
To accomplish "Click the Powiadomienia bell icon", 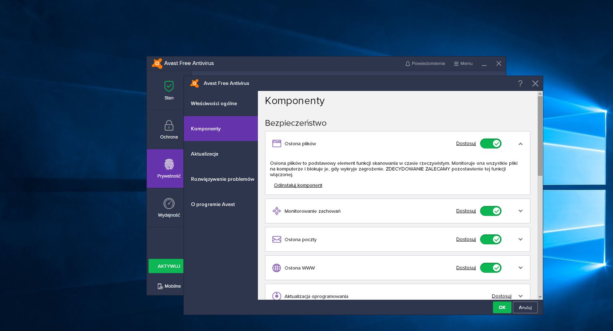I will (408, 64).
